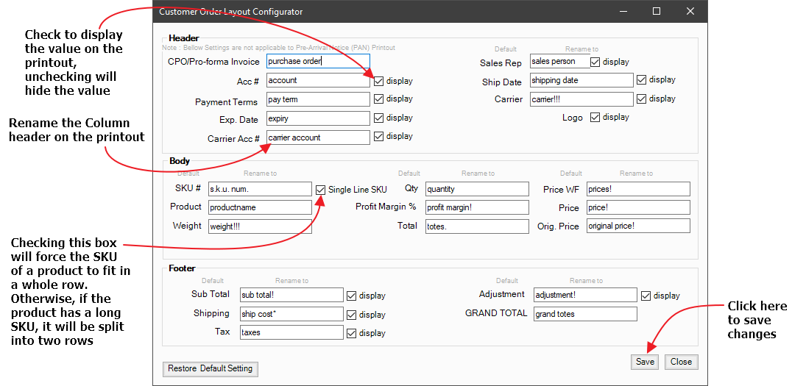Maximize the Customer Order Layout Configurator window
The width and height of the screenshot is (792, 386).
[x=657, y=11]
